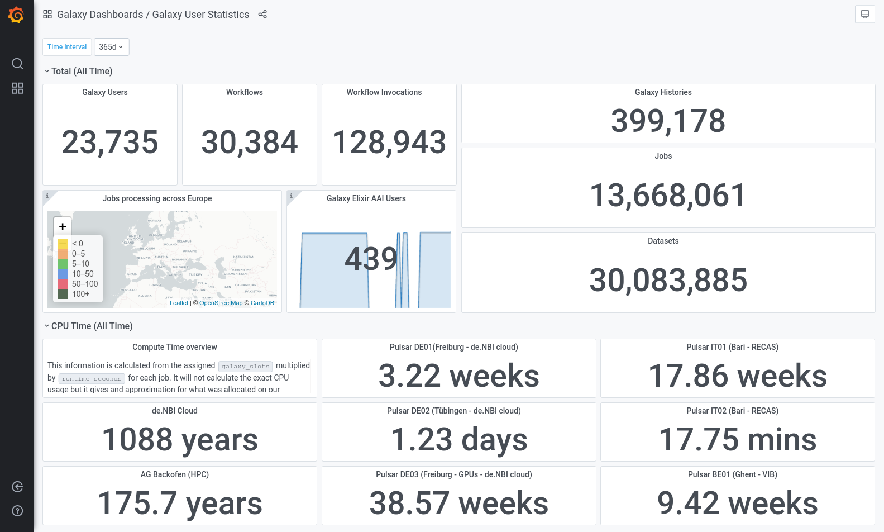Open the Pulsar DE02 Tübingen panel title

454,411
